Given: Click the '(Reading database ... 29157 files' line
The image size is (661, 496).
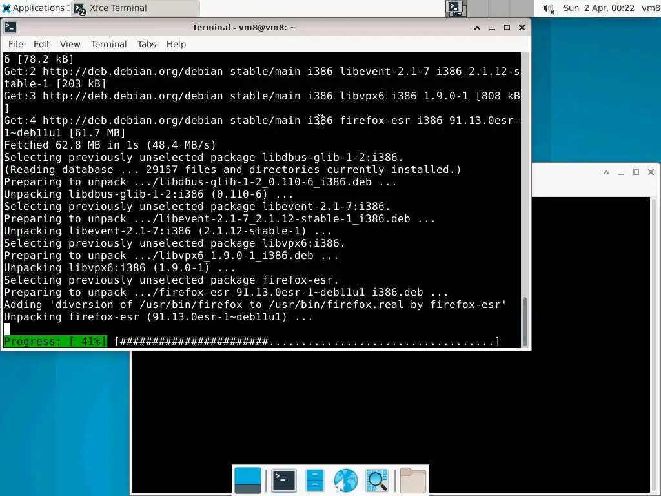Looking at the screenshot, I should [x=232, y=170].
